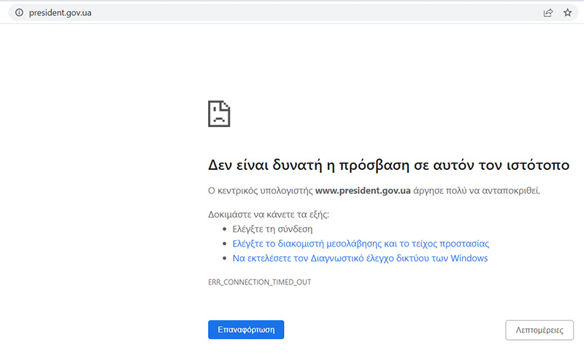Image resolution: width=584 pixels, height=364 pixels.
Task: Click the bullet before 'Ελέγξτε τη σύνδεση'
Action: 224,229
